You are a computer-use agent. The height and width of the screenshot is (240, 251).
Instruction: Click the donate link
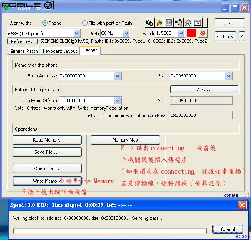pos(231,195)
